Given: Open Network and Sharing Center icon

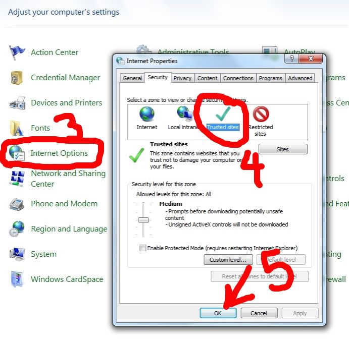Looking at the screenshot, I should 17,179.
